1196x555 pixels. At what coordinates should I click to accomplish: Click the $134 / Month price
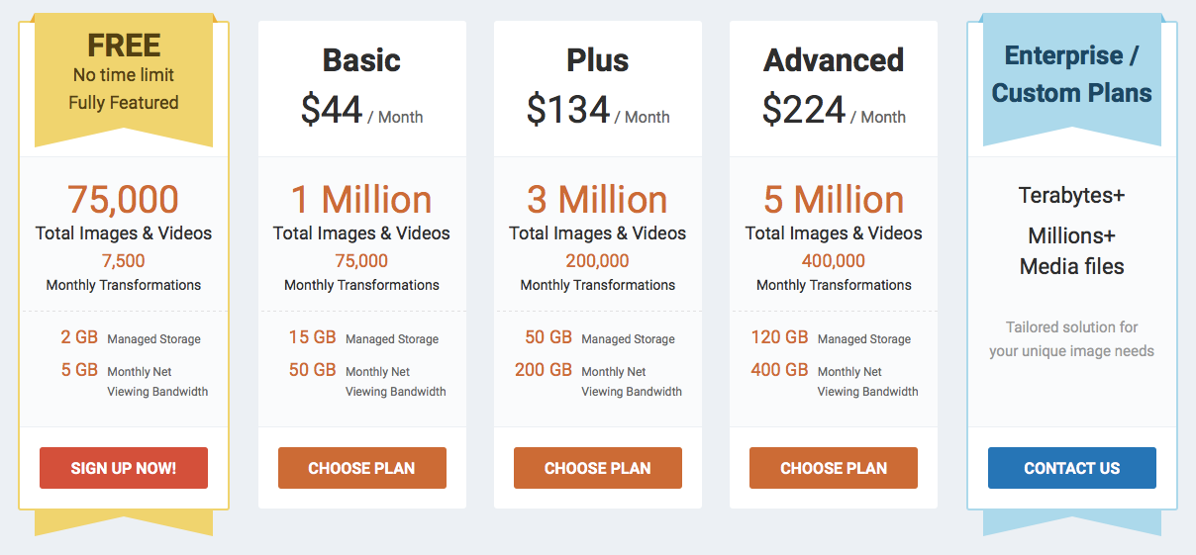(x=597, y=111)
